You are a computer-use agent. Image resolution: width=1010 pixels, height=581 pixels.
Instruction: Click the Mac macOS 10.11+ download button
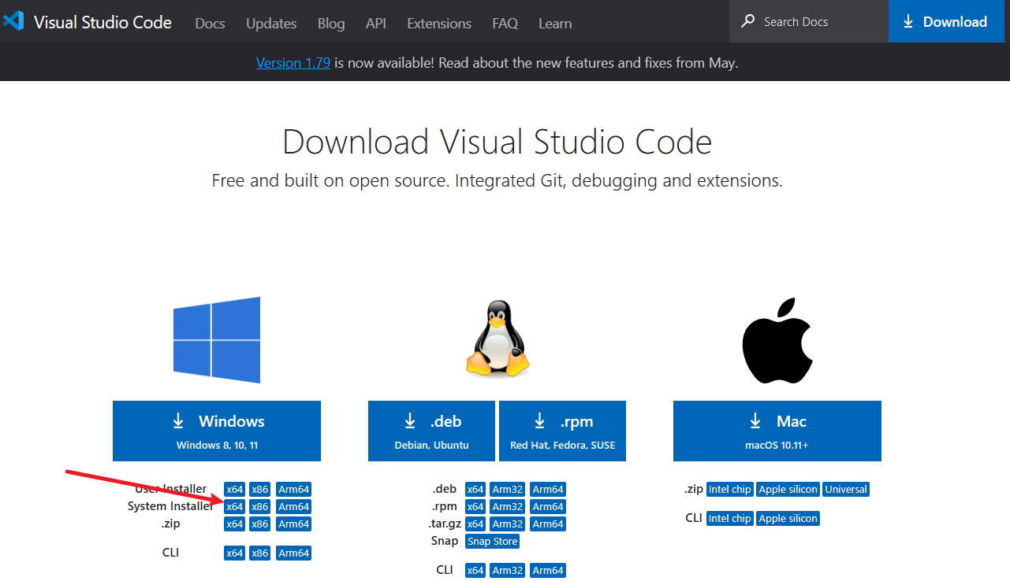tap(777, 431)
